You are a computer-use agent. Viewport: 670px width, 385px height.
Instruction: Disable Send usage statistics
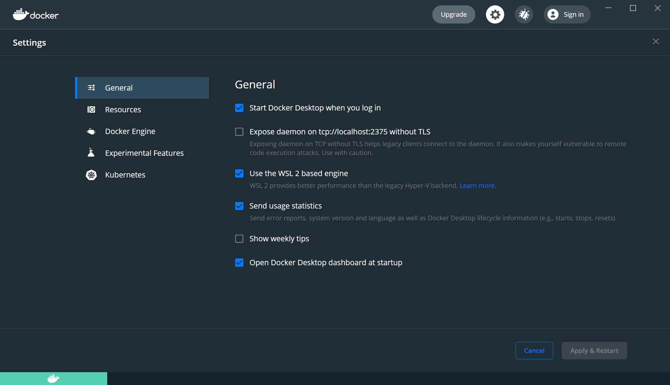tap(239, 206)
